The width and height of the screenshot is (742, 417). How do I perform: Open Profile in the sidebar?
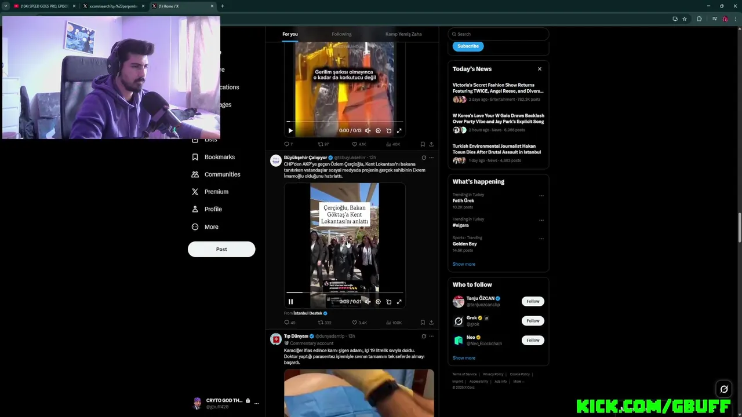click(207, 209)
